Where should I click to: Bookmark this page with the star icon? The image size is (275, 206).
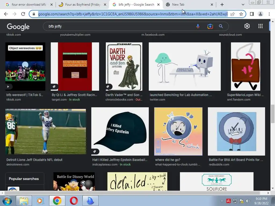241,14
